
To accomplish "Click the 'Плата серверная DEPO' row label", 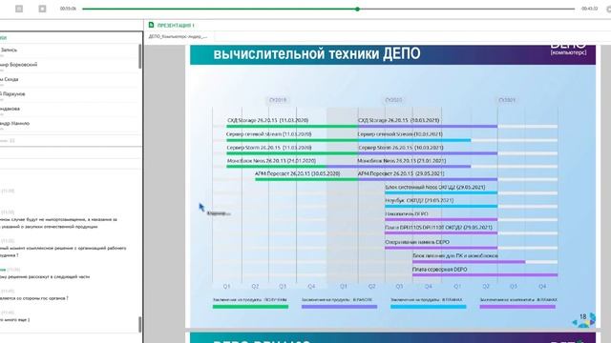I will pyautogui.click(x=439, y=269).
